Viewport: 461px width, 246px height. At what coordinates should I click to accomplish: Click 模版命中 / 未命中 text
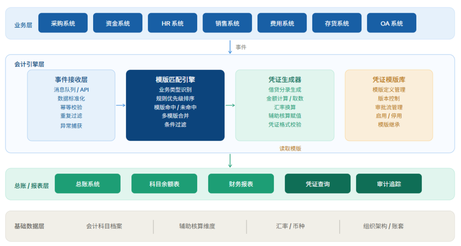175,107
